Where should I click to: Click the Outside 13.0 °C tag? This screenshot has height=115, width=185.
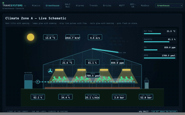tap(50, 37)
